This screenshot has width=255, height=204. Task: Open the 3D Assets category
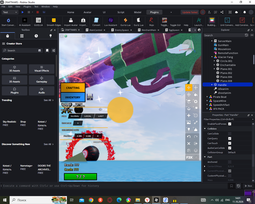pyautogui.click(x=14, y=69)
